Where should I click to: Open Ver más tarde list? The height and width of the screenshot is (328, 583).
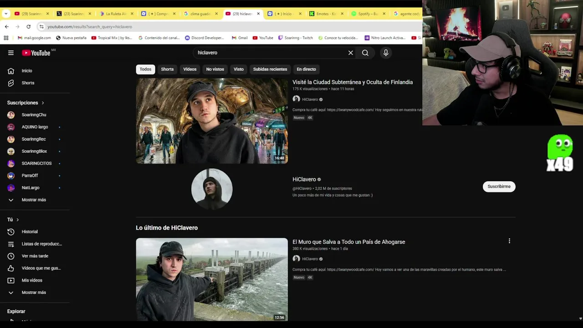pos(35,256)
